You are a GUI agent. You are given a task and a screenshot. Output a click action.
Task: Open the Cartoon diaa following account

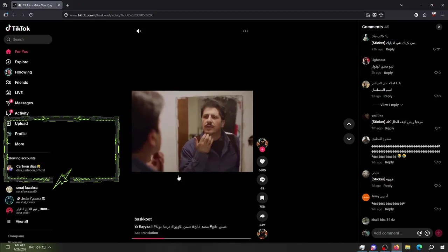pyautogui.click(x=28, y=168)
